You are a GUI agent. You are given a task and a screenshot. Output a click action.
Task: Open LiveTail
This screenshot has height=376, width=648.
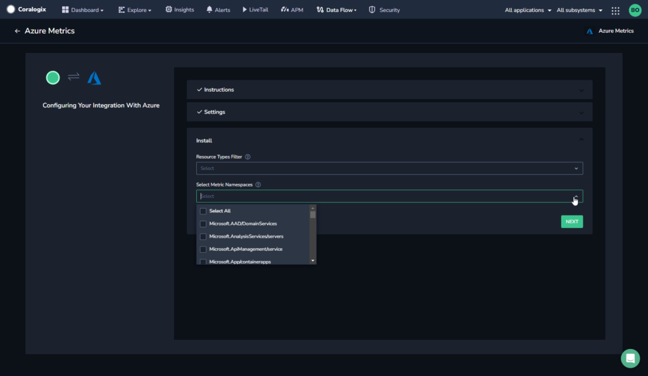(255, 9)
